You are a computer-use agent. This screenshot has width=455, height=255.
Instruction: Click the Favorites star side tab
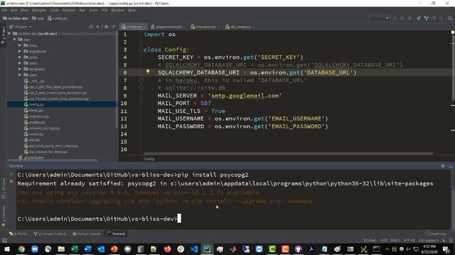[x=3, y=215]
